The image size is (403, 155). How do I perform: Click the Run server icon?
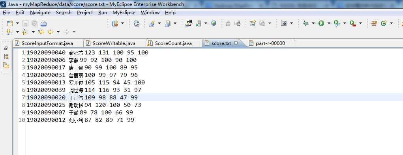pyautogui.click(x=198, y=24)
